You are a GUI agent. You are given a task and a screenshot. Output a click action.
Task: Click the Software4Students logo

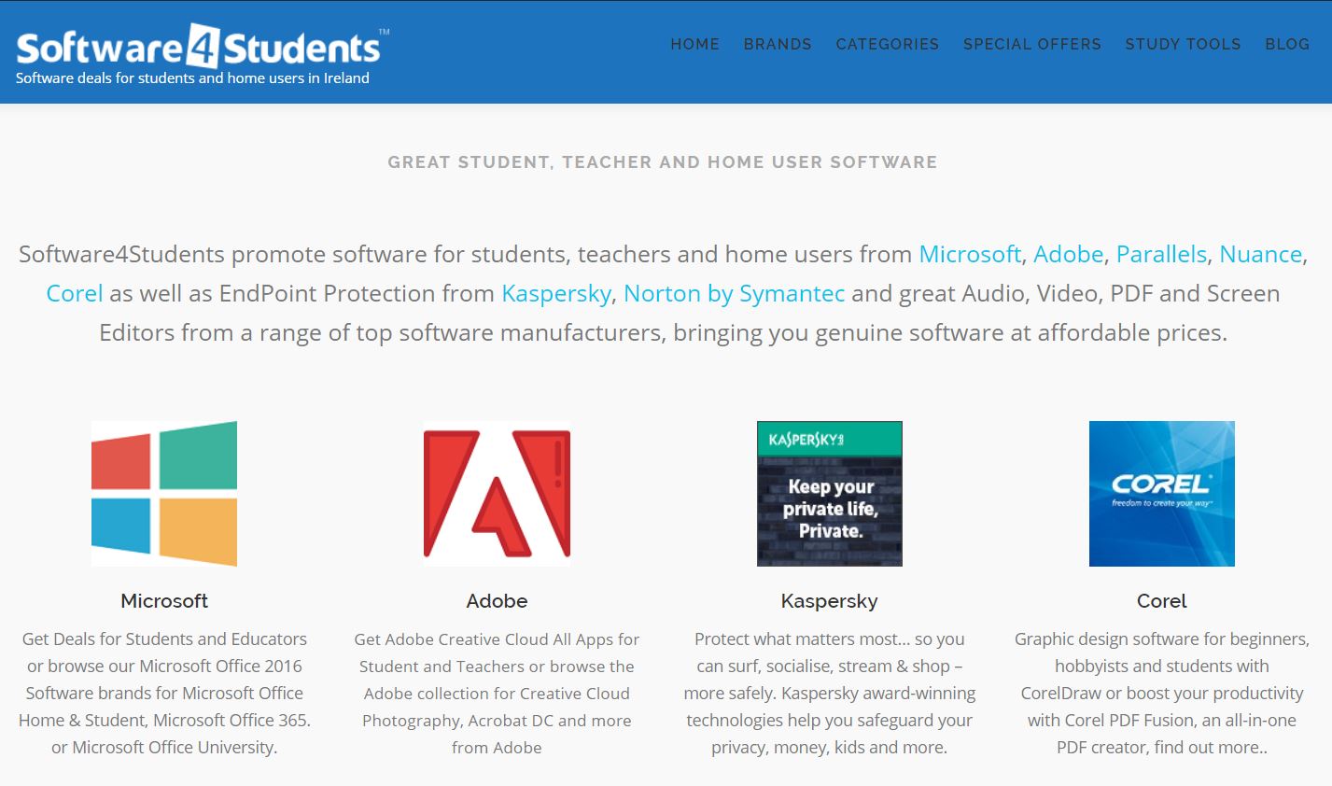pyautogui.click(x=203, y=47)
